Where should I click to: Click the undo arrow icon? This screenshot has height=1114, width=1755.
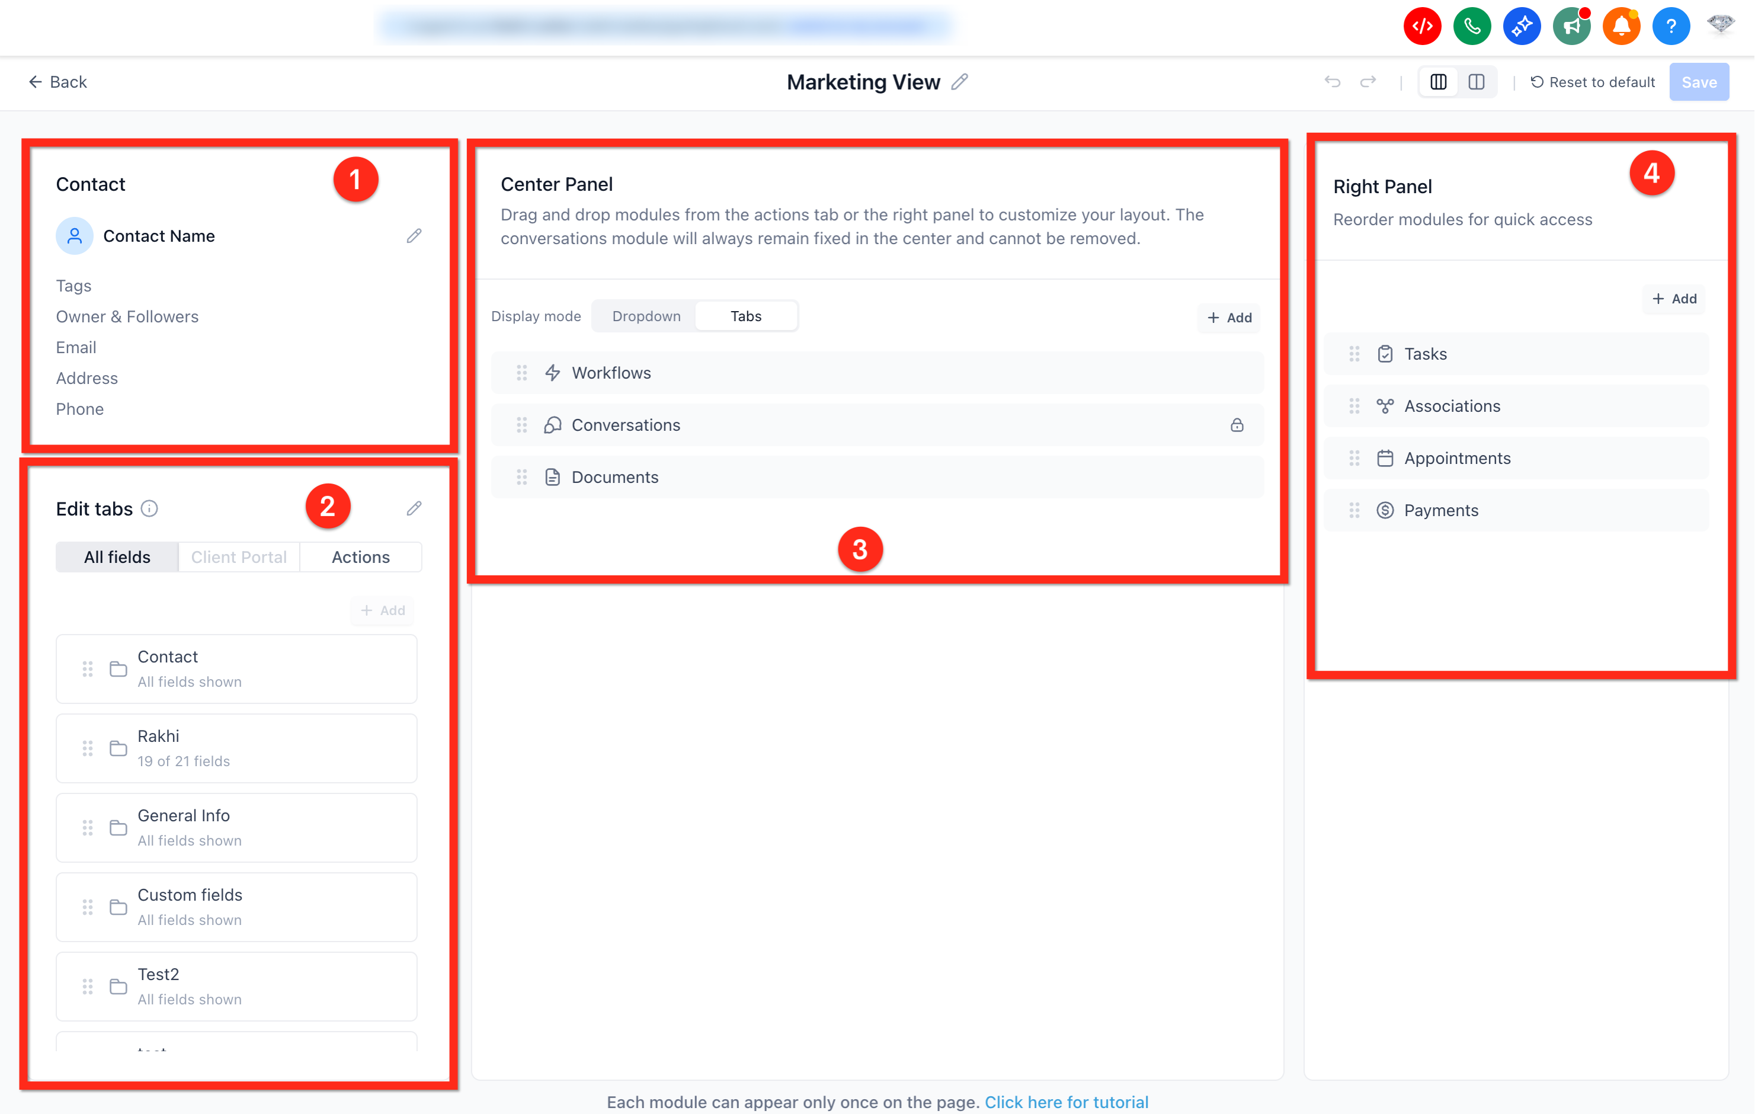1333,82
